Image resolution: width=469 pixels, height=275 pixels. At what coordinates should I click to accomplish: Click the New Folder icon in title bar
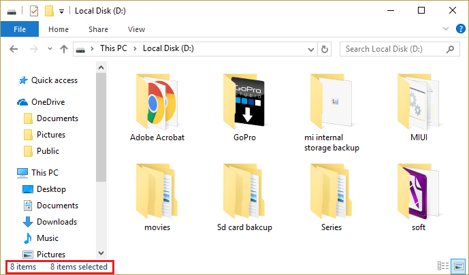click(48, 11)
